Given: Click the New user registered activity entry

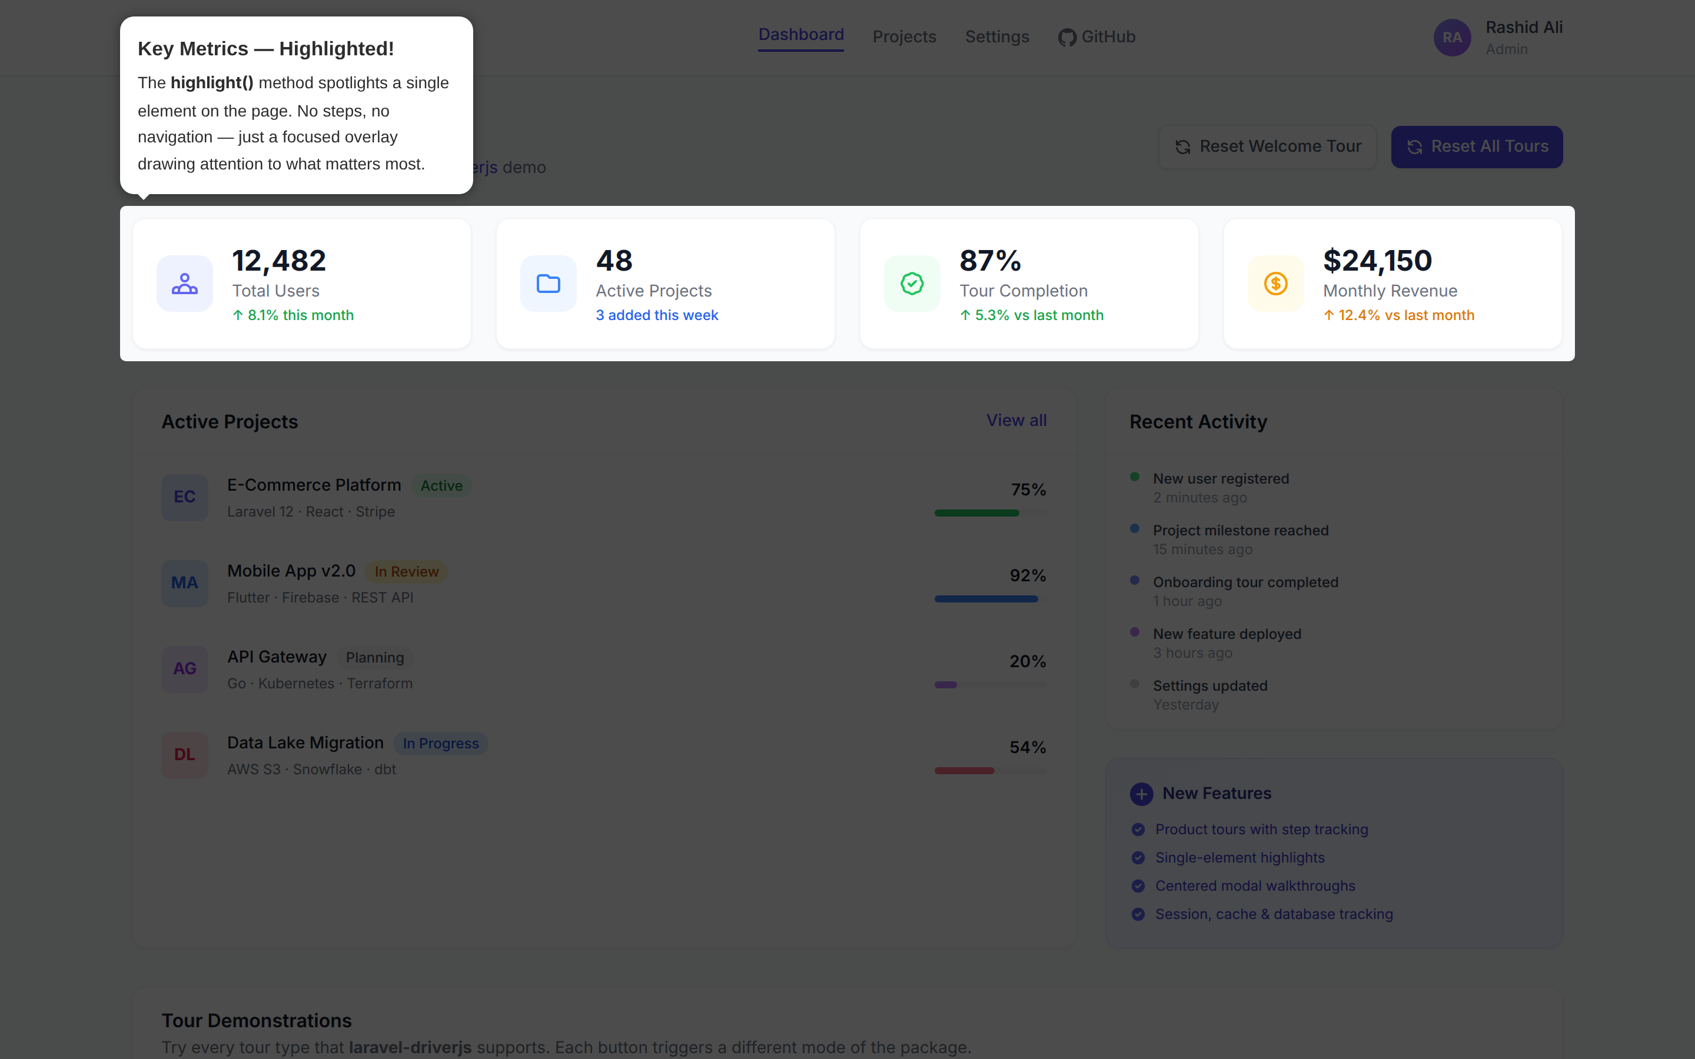Looking at the screenshot, I should click(x=1221, y=488).
